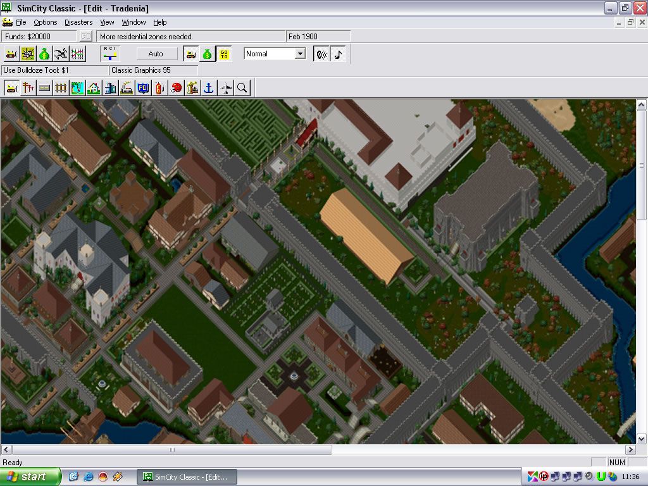Open the Disasters menu

click(78, 22)
